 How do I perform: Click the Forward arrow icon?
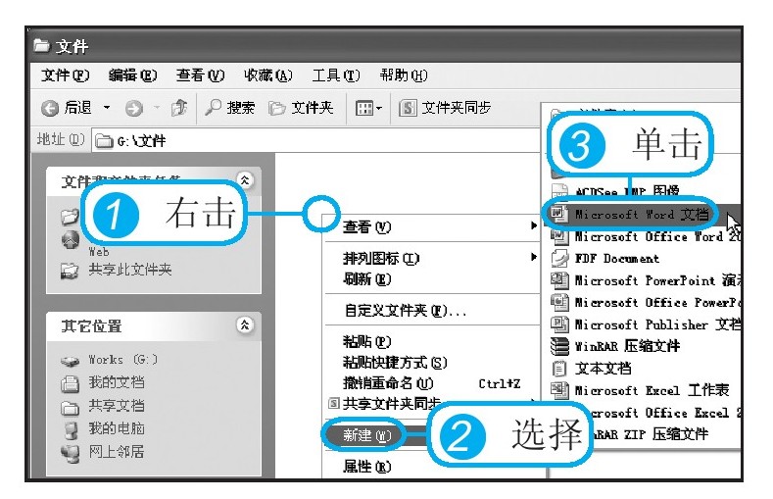pos(133,108)
